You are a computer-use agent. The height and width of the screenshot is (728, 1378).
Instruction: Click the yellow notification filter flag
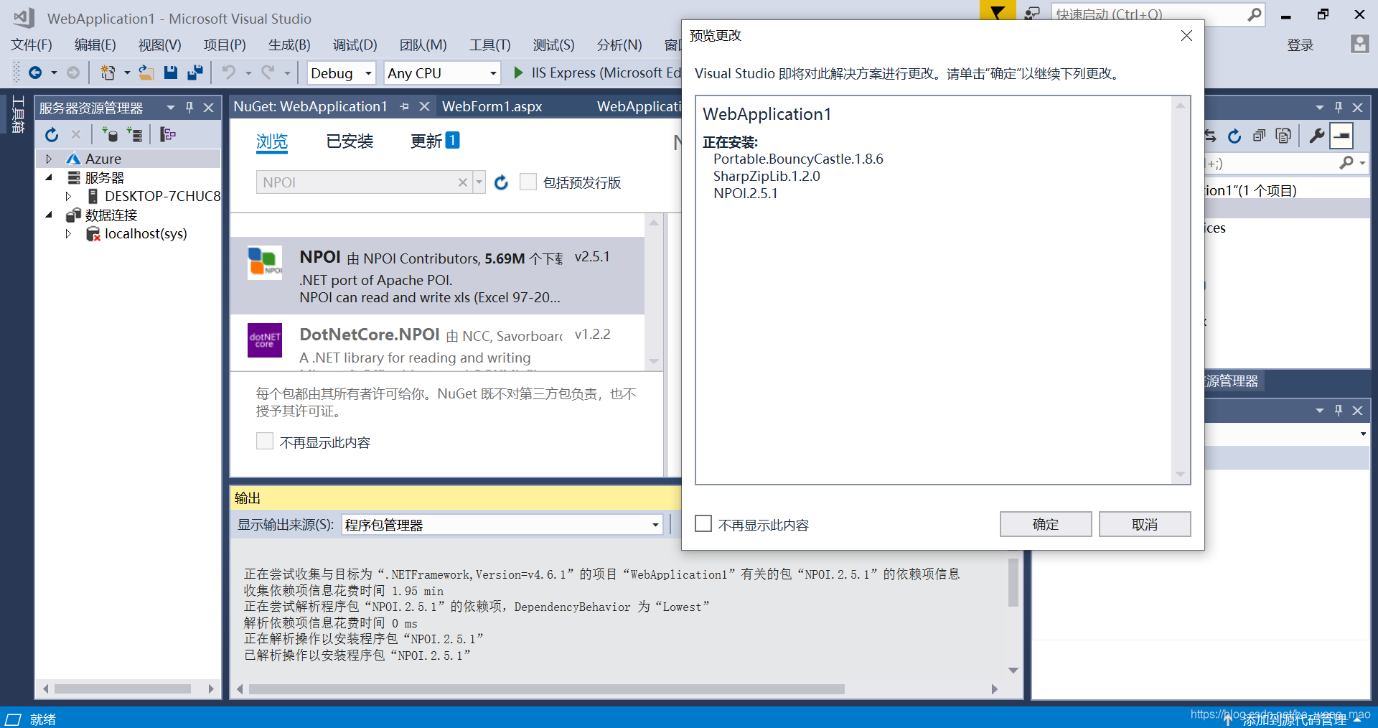click(x=998, y=11)
